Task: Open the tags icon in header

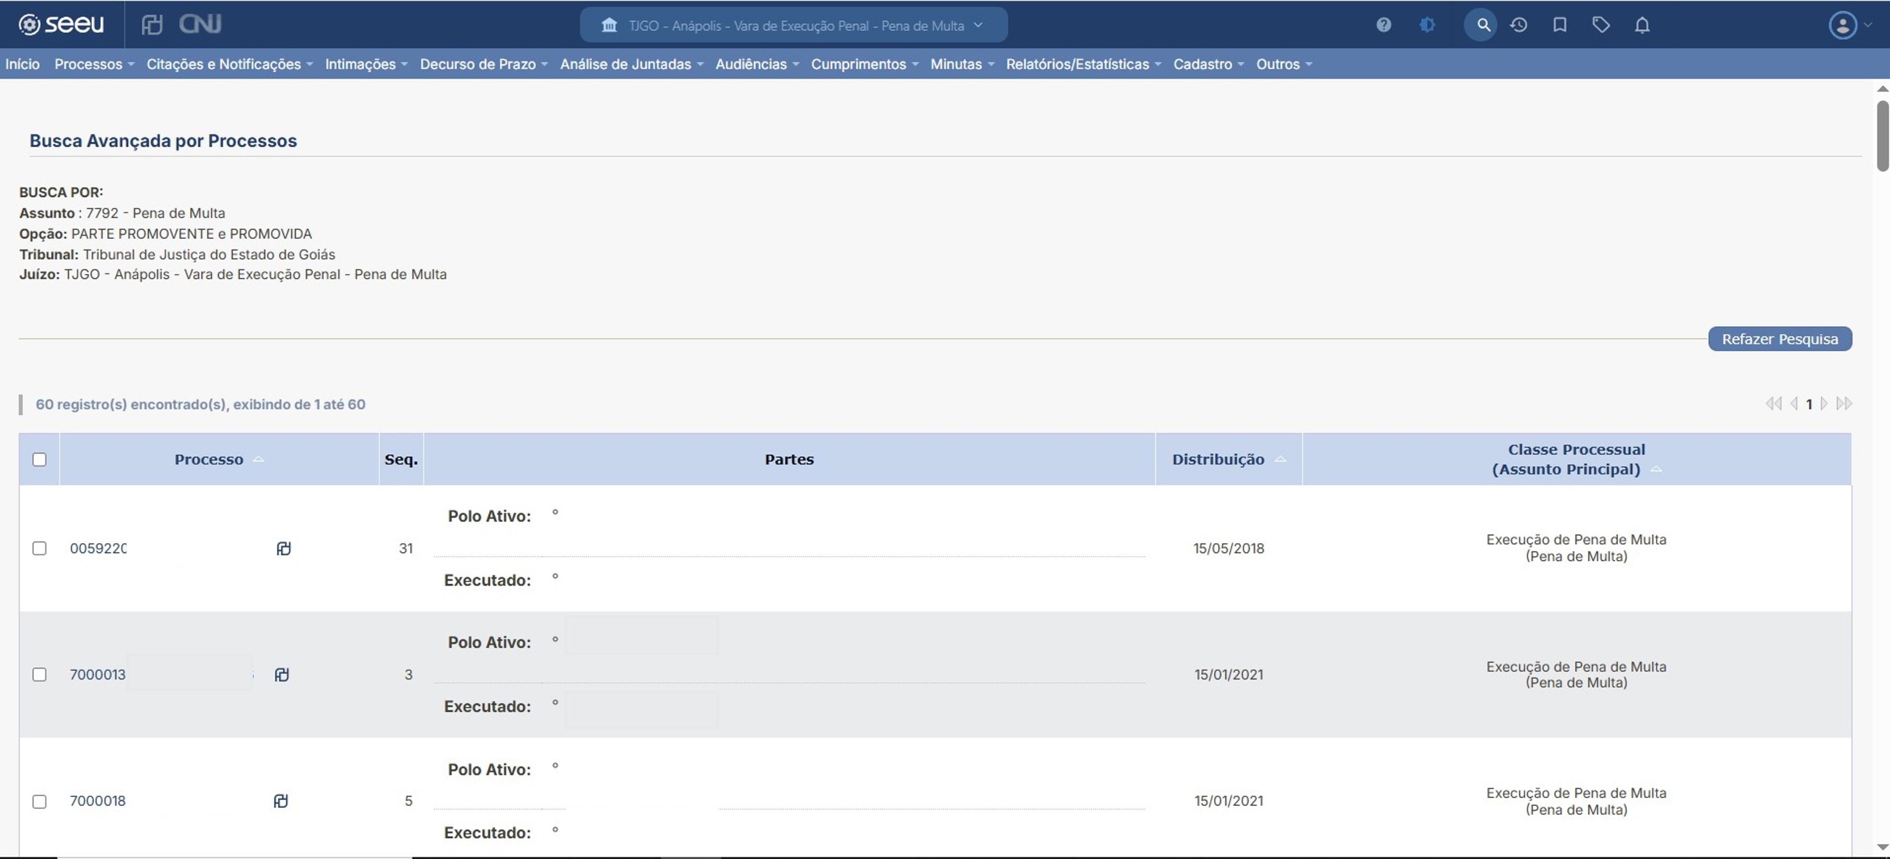Action: coord(1601,25)
